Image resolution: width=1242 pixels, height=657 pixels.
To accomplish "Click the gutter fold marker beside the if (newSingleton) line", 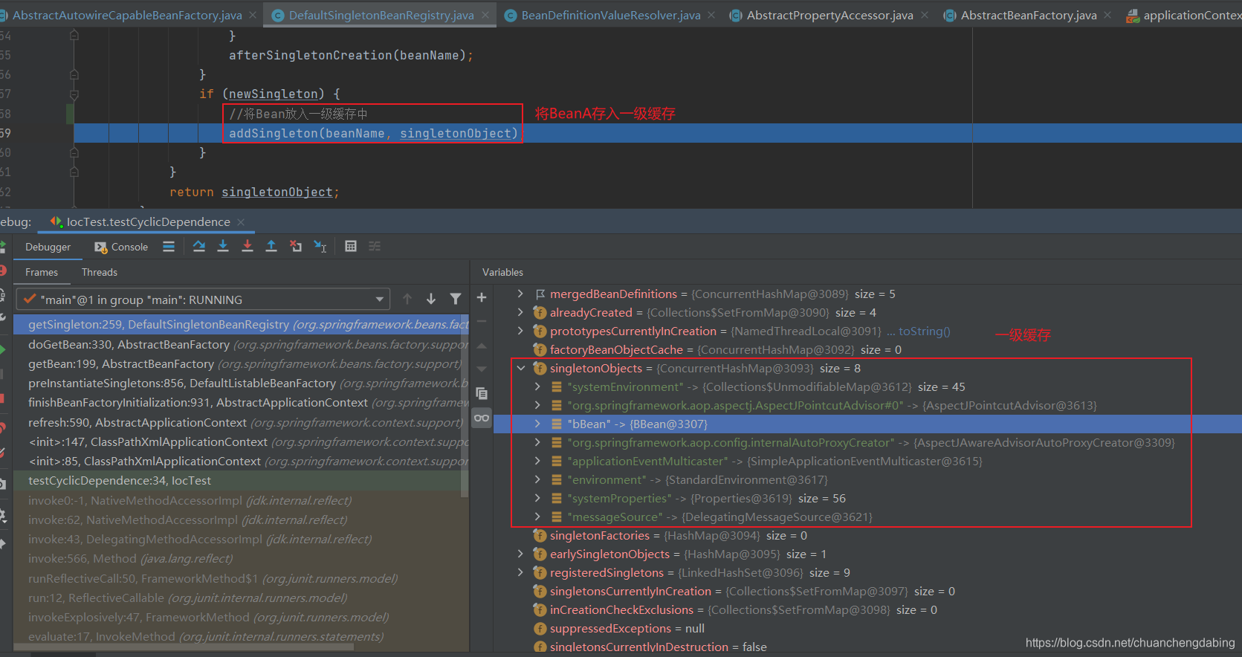I will (x=74, y=94).
